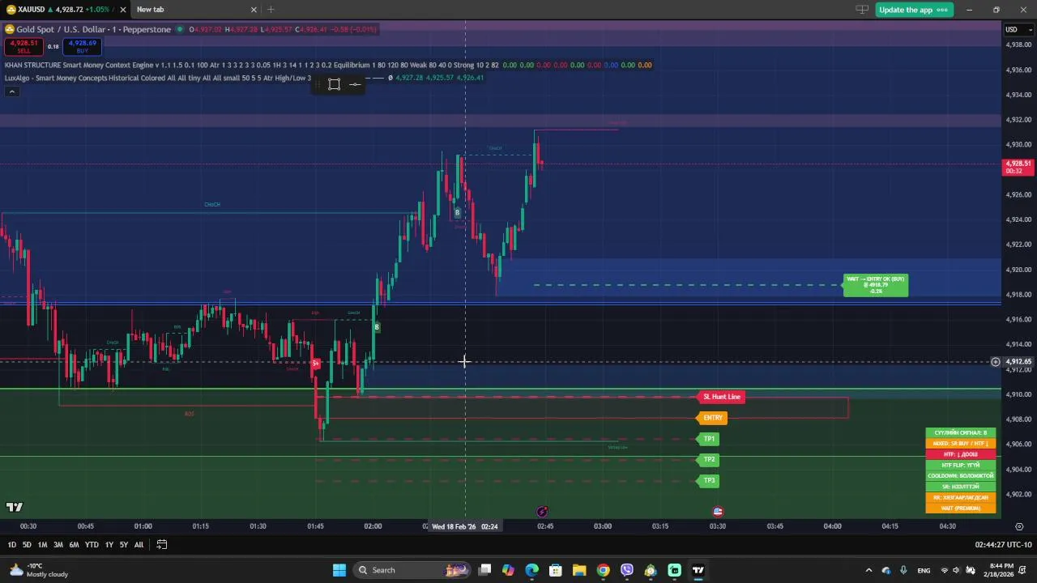Select 1D date range

(11, 545)
